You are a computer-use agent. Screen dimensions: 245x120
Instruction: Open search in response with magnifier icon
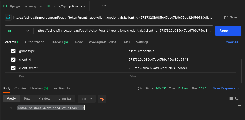click(237, 98)
